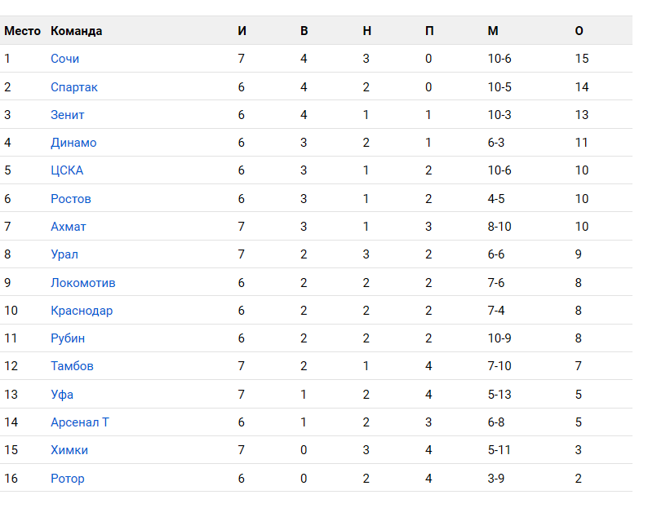Image resolution: width=648 pixels, height=508 pixels.
Task: Select the Тамбов team link
Action: [x=73, y=366]
